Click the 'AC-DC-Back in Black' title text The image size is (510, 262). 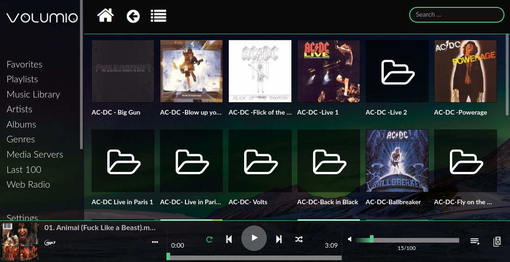pos(327,202)
